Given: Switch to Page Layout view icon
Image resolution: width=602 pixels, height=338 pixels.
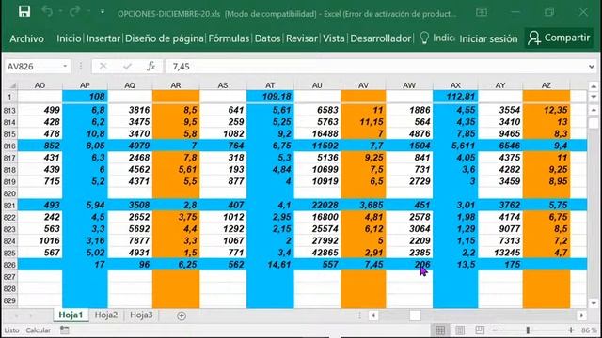Looking at the screenshot, I should [460, 330].
